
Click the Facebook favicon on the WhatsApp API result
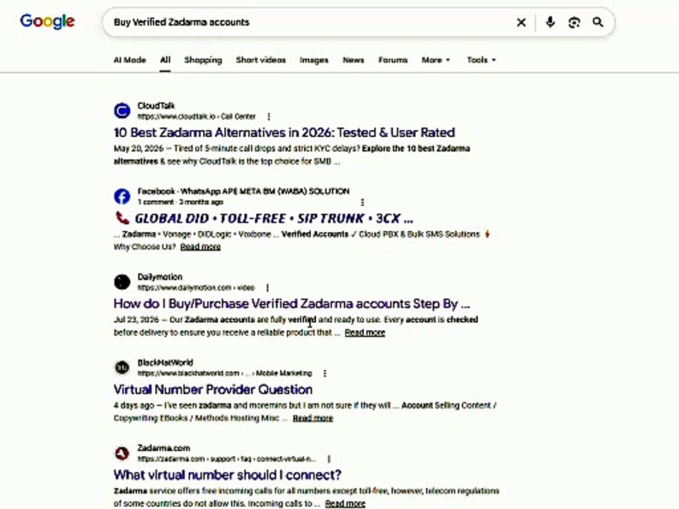click(122, 197)
